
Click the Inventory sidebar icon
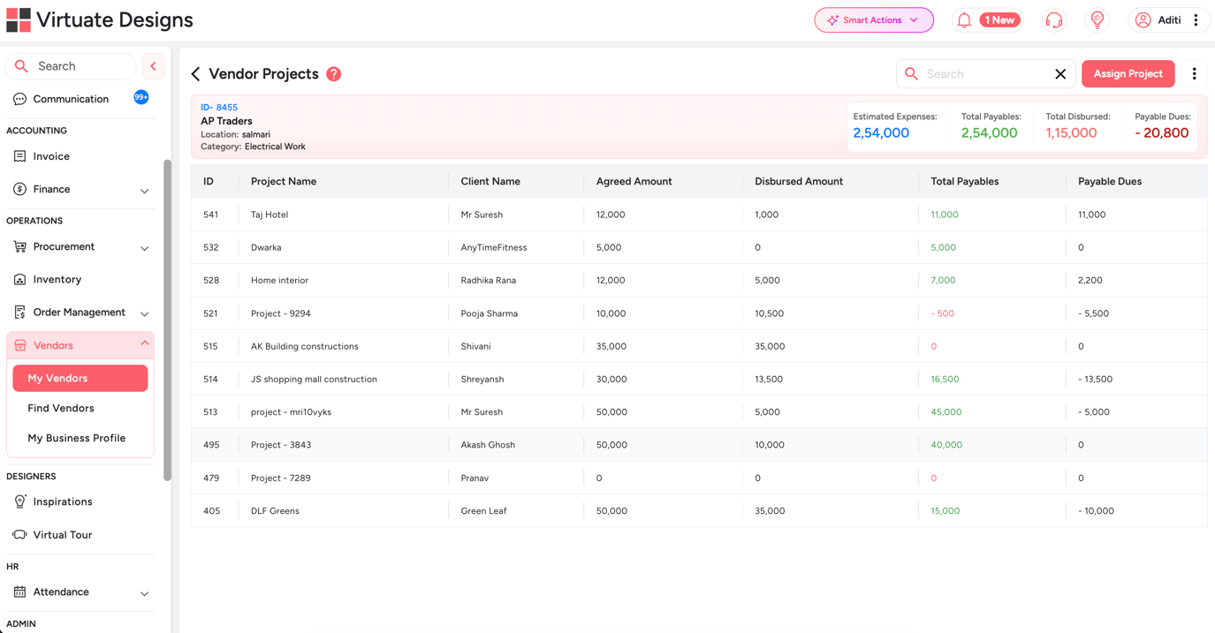click(x=19, y=279)
